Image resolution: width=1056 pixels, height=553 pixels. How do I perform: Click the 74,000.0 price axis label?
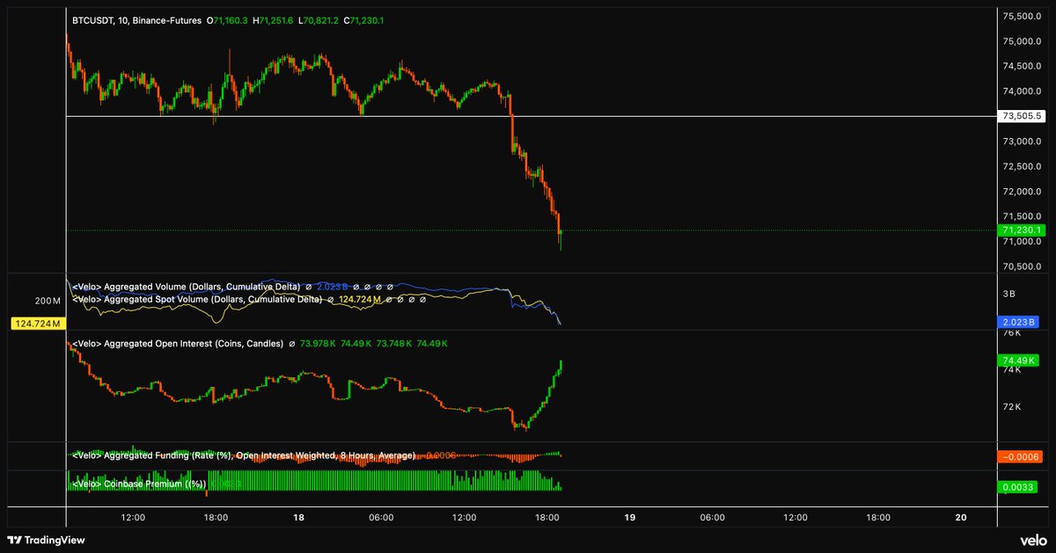tap(1022, 91)
